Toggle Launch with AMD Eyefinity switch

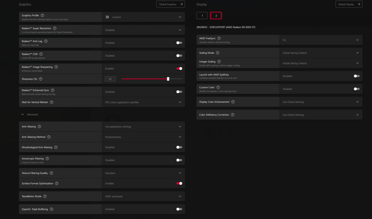pyautogui.click(x=356, y=76)
